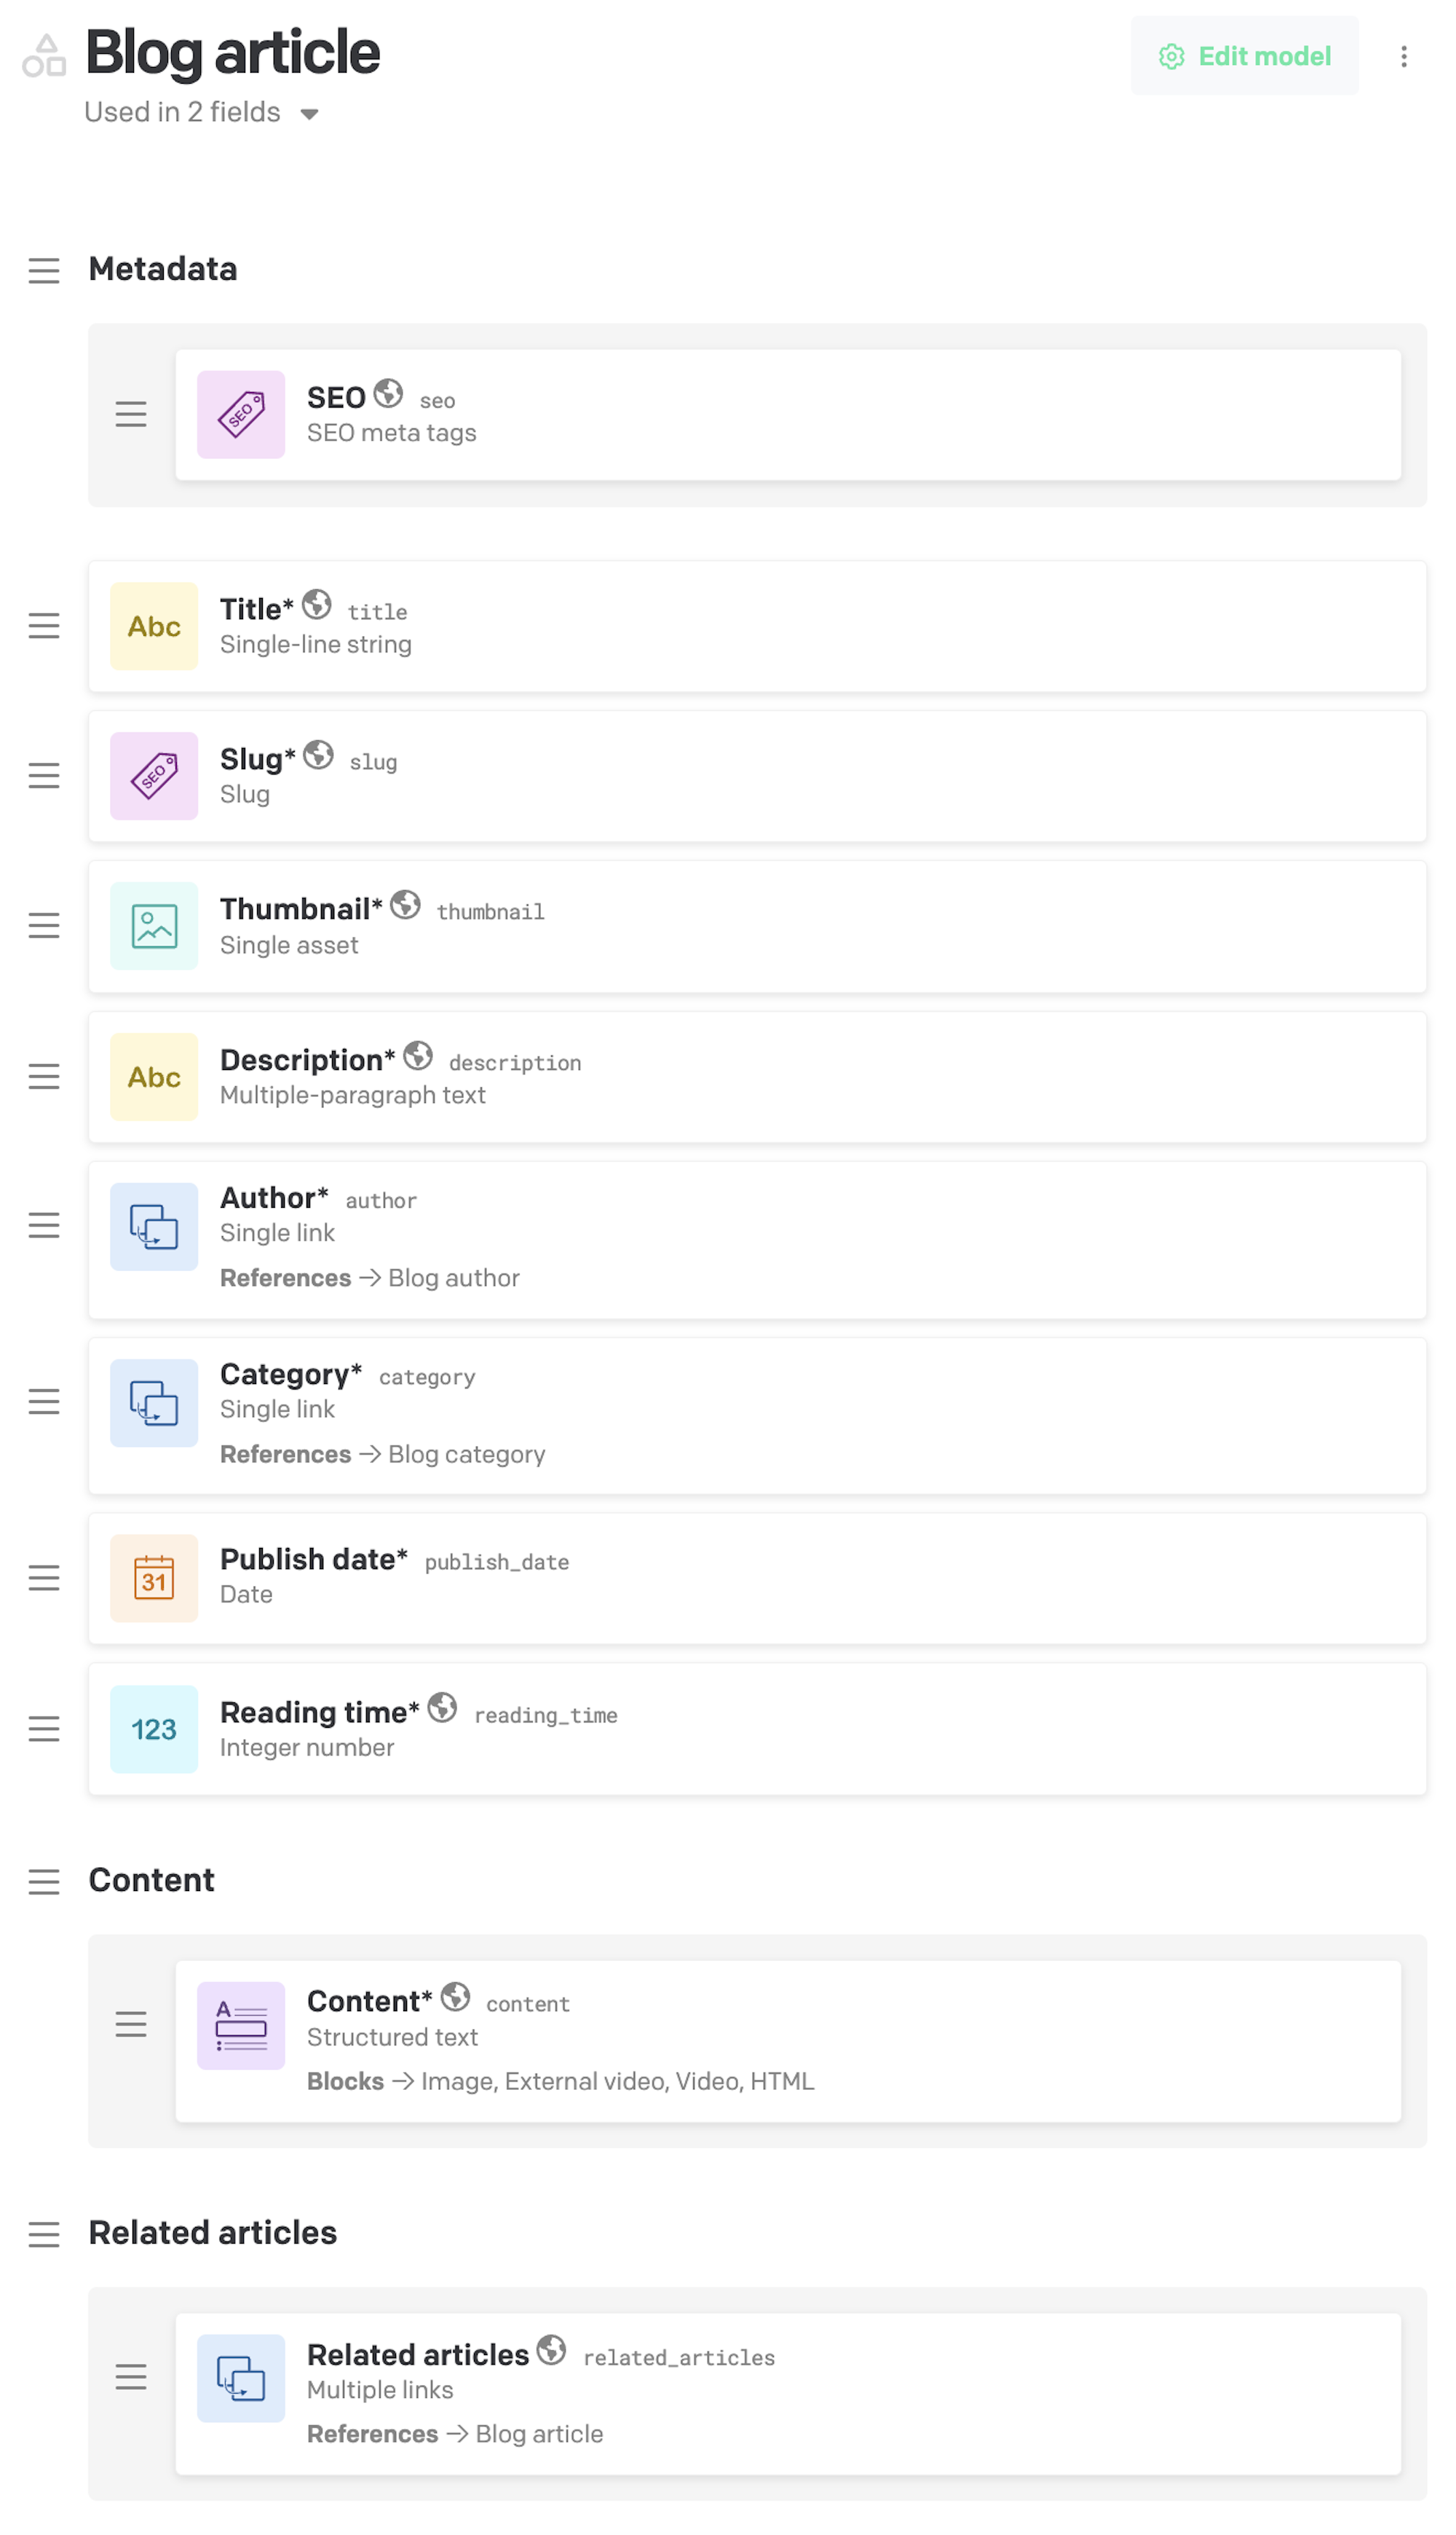Click the SEO meta tags field icon
1456x2535 pixels.
tap(241, 415)
